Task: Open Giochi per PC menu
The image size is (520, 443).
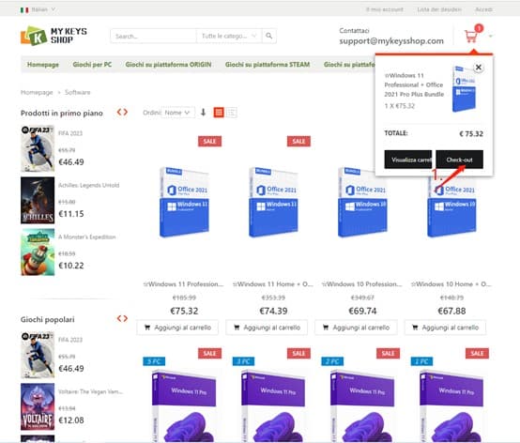Action: click(x=92, y=65)
